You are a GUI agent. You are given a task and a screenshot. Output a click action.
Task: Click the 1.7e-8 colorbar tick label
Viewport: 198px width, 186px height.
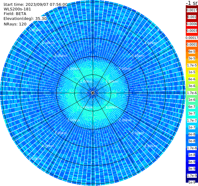192,148
